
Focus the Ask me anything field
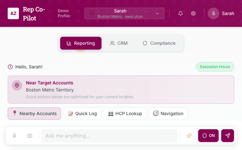pyautogui.click(x=109, y=136)
